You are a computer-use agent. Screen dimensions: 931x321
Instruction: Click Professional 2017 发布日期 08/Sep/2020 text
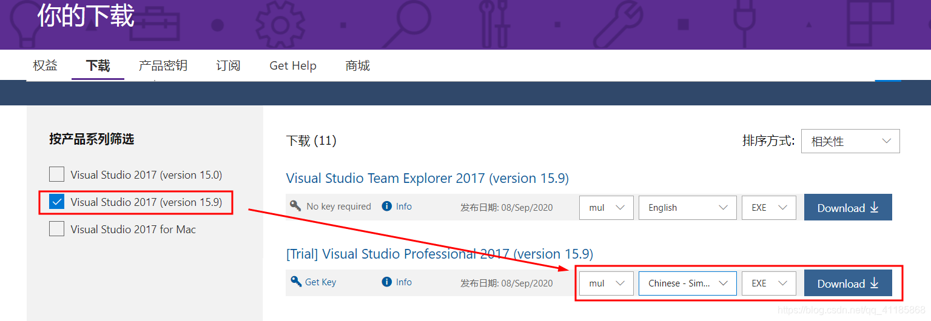click(506, 283)
